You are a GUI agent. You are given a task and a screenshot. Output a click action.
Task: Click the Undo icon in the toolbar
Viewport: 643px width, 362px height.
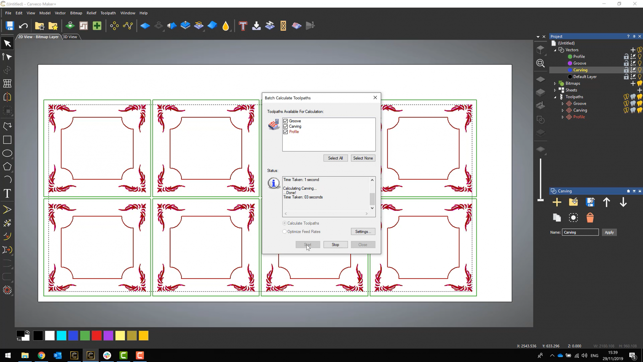(23, 26)
